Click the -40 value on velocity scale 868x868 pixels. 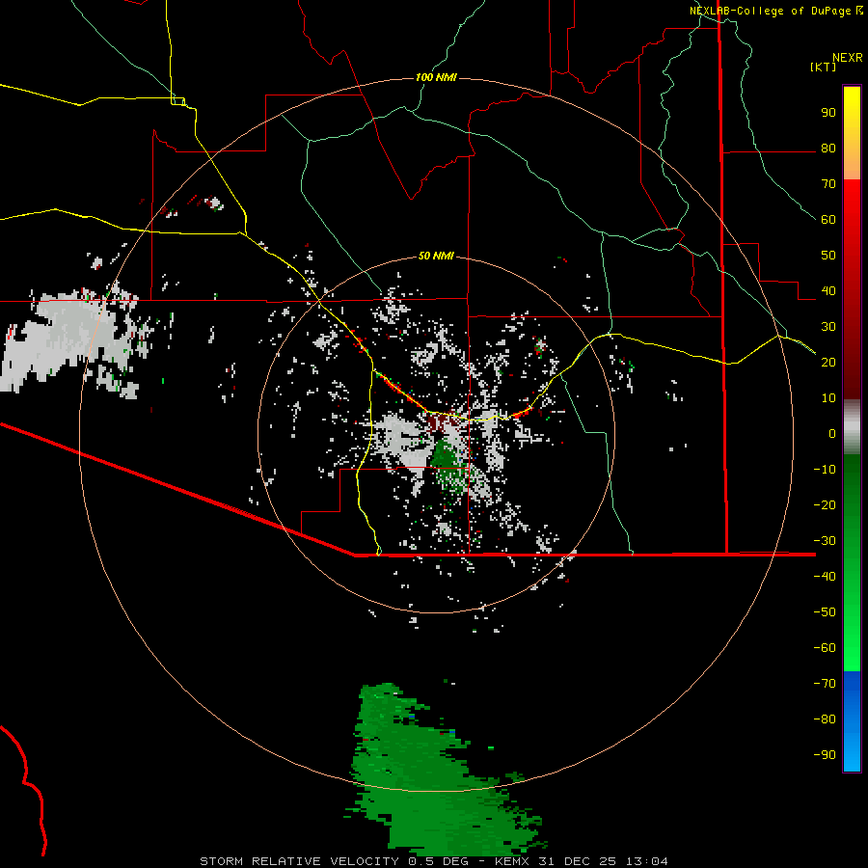(x=825, y=577)
